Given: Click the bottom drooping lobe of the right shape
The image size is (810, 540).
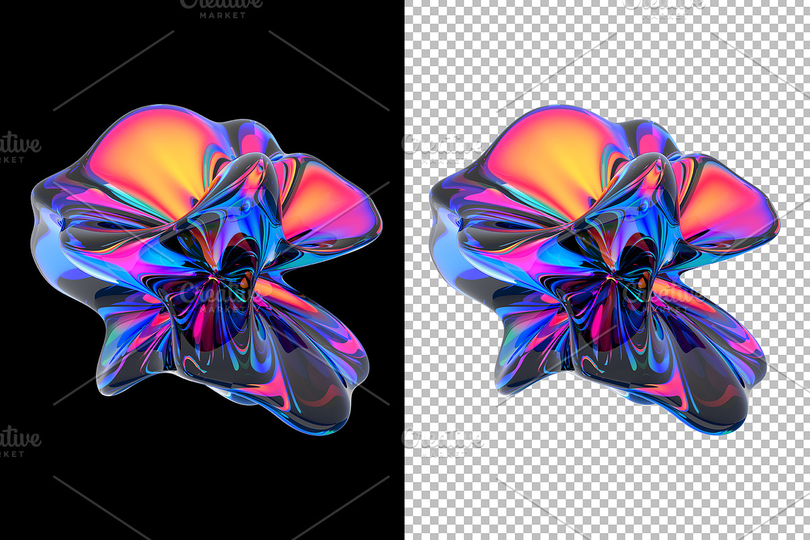Looking at the screenshot, I should tap(702, 398).
